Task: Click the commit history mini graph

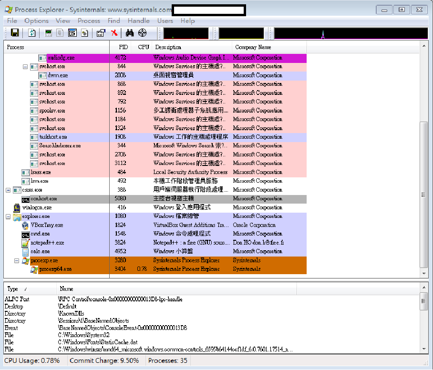Action: (241, 33)
